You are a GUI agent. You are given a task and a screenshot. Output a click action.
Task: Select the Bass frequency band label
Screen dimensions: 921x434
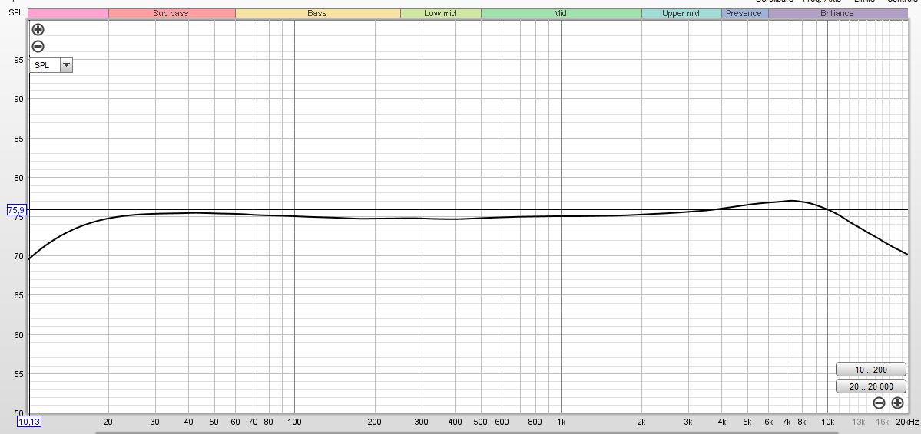pos(317,13)
